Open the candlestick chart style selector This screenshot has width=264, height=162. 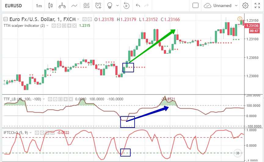pyautogui.click(x=50, y=5)
